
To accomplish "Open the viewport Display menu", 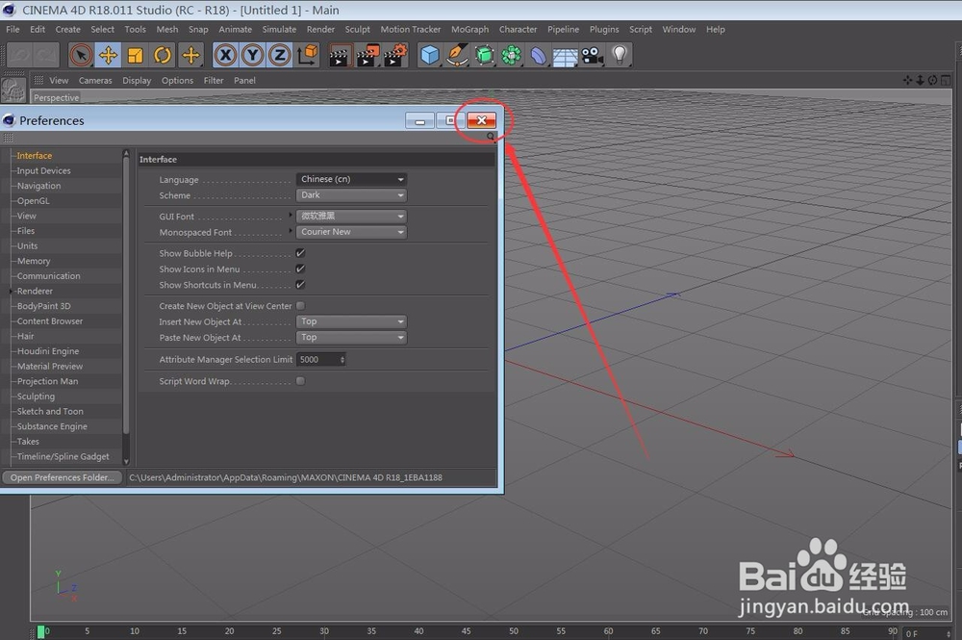I will pyautogui.click(x=137, y=81).
